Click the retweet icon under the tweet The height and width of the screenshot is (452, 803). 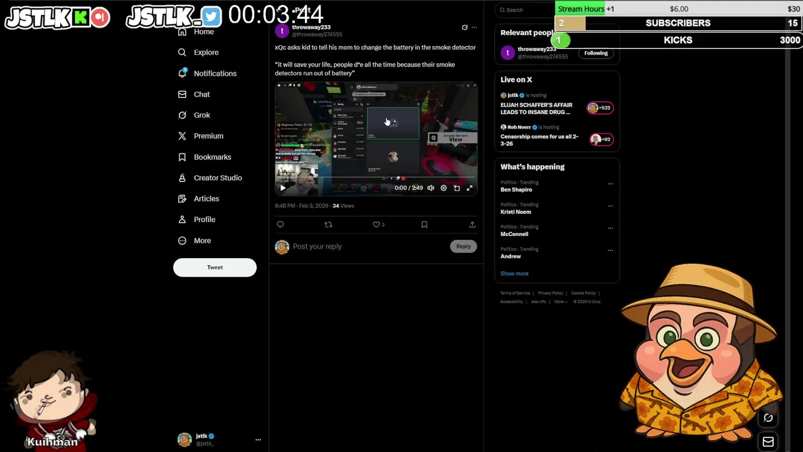[328, 224]
